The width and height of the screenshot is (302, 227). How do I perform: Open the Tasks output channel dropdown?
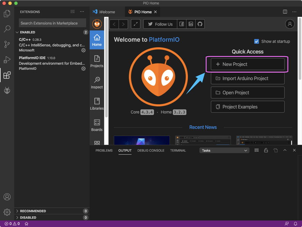224,150
